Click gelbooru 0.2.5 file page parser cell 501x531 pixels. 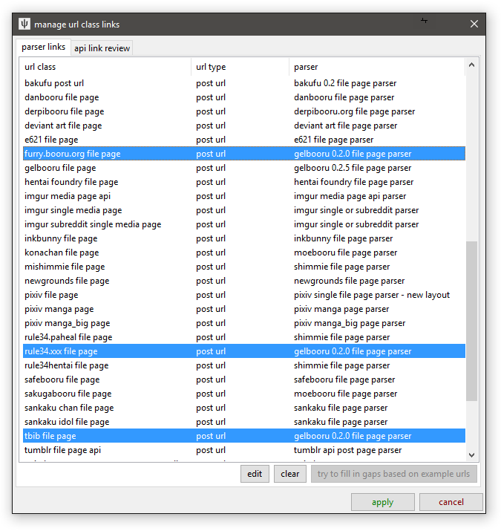(x=353, y=168)
